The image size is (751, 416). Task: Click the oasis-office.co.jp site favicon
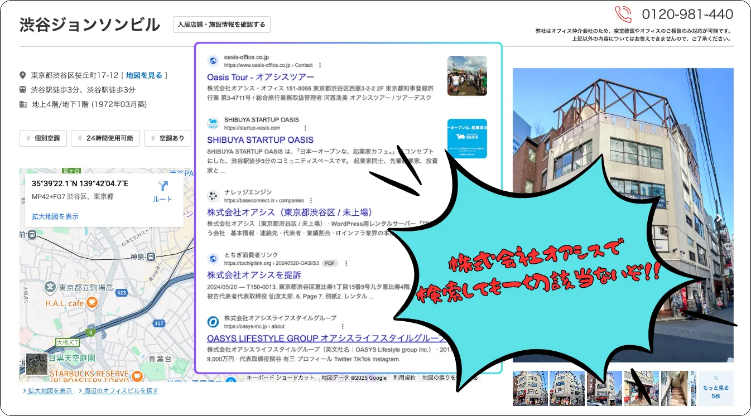point(213,60)
